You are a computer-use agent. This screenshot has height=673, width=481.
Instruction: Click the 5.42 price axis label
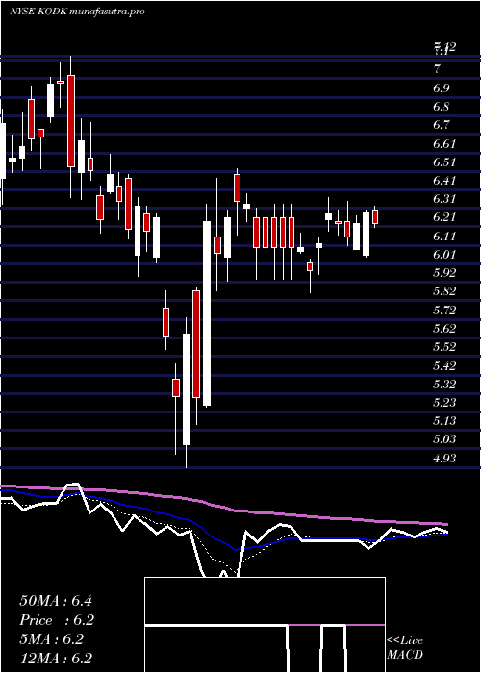443,365
